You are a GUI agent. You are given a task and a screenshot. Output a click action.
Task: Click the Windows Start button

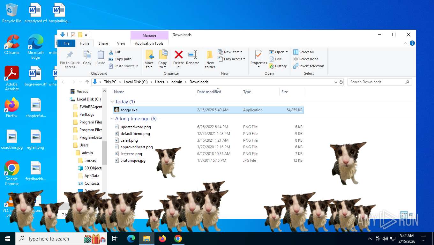pos(7,239)
